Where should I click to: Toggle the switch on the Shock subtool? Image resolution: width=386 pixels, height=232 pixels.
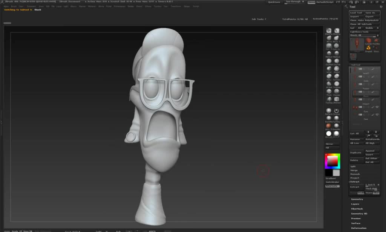(360, 92)
